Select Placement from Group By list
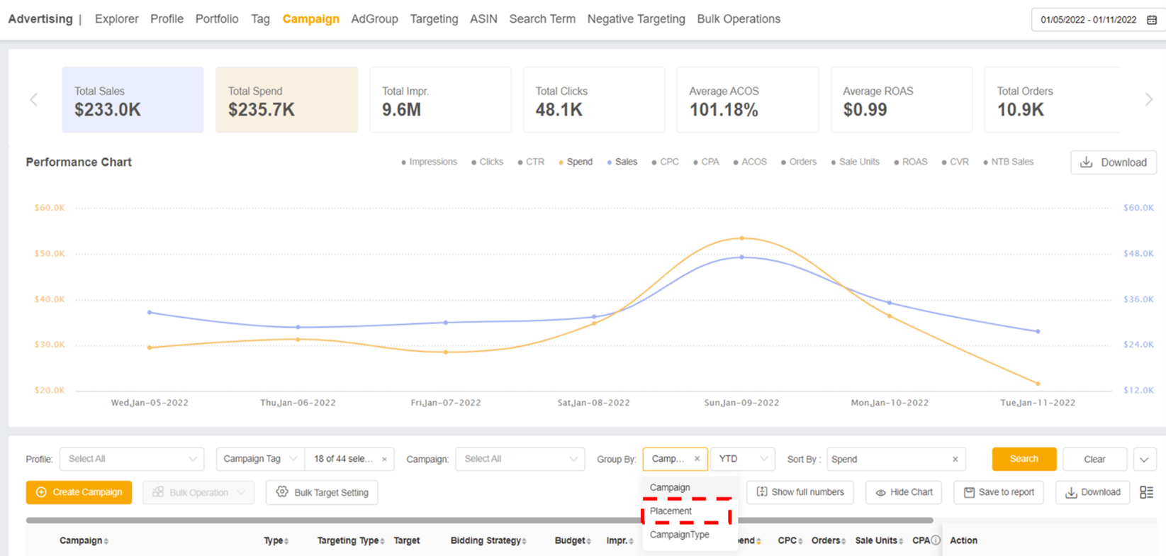The image size is (1166, 556). coord(671,511)
